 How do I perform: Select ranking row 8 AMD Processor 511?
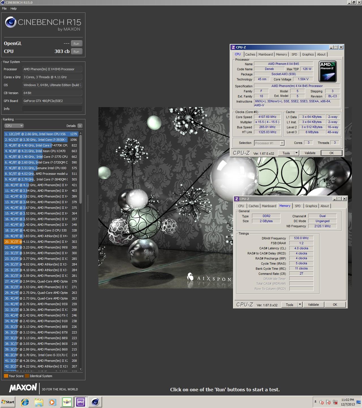pos(41,174)
